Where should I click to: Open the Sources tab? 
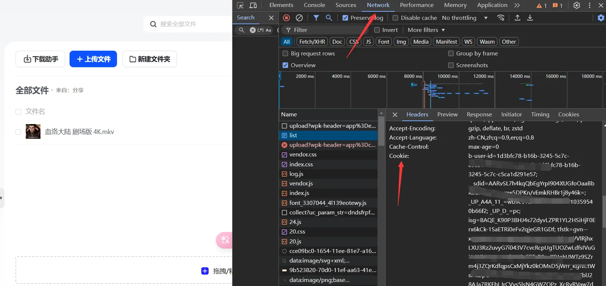coord(346,5)
